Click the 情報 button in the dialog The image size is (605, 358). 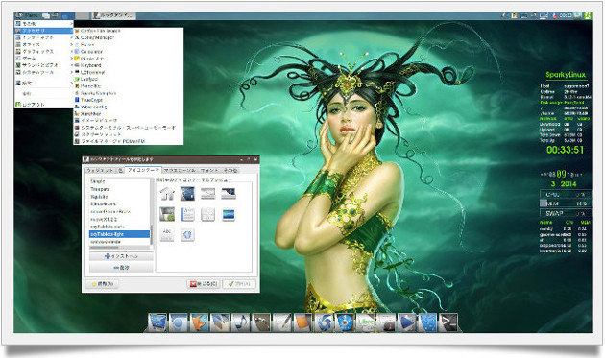pos(102,284)
